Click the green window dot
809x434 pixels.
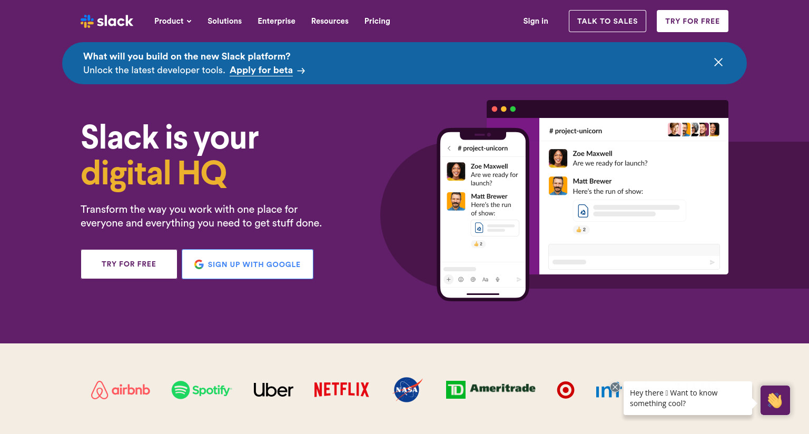(513, 109)
